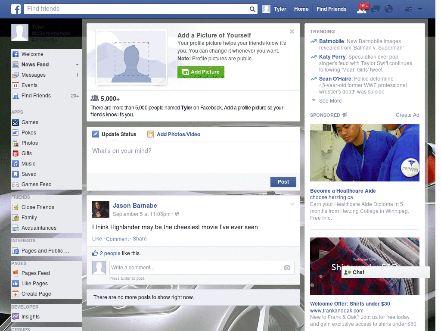Select the Update Status tab
The width and height of the screenshot is (441, 331).
point(115,134)
